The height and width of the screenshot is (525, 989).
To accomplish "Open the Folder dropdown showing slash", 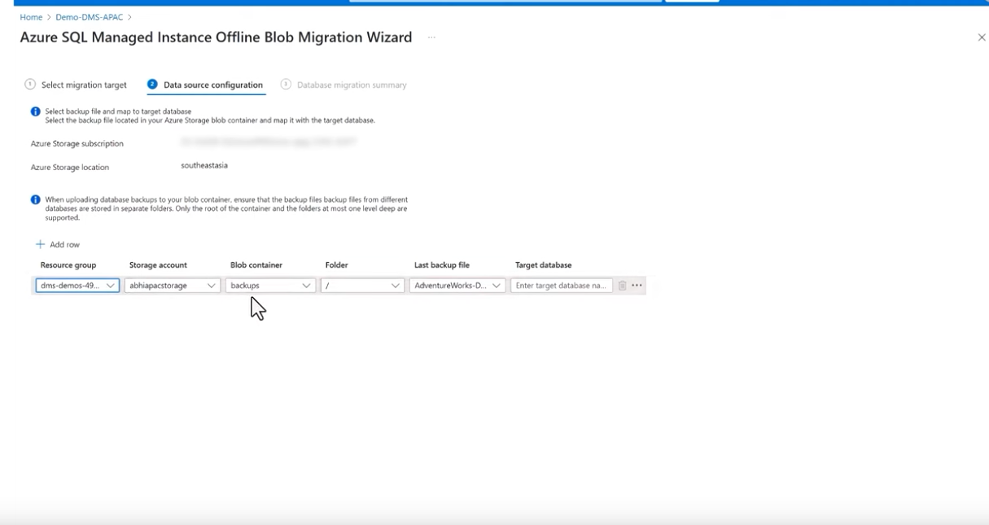I will tap(362, 286).
